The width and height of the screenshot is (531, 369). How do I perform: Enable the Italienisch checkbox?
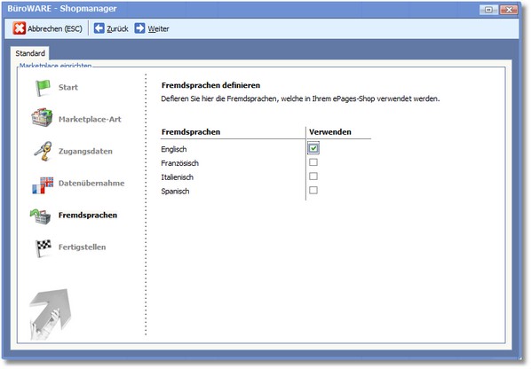[x=313, y=177]
